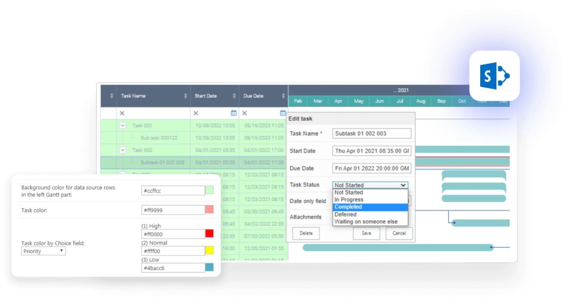The width and height of the screenshot is (571, 304).
Task: Select the Jul month header
Action: pyautogui.click(x=400, y=101)
